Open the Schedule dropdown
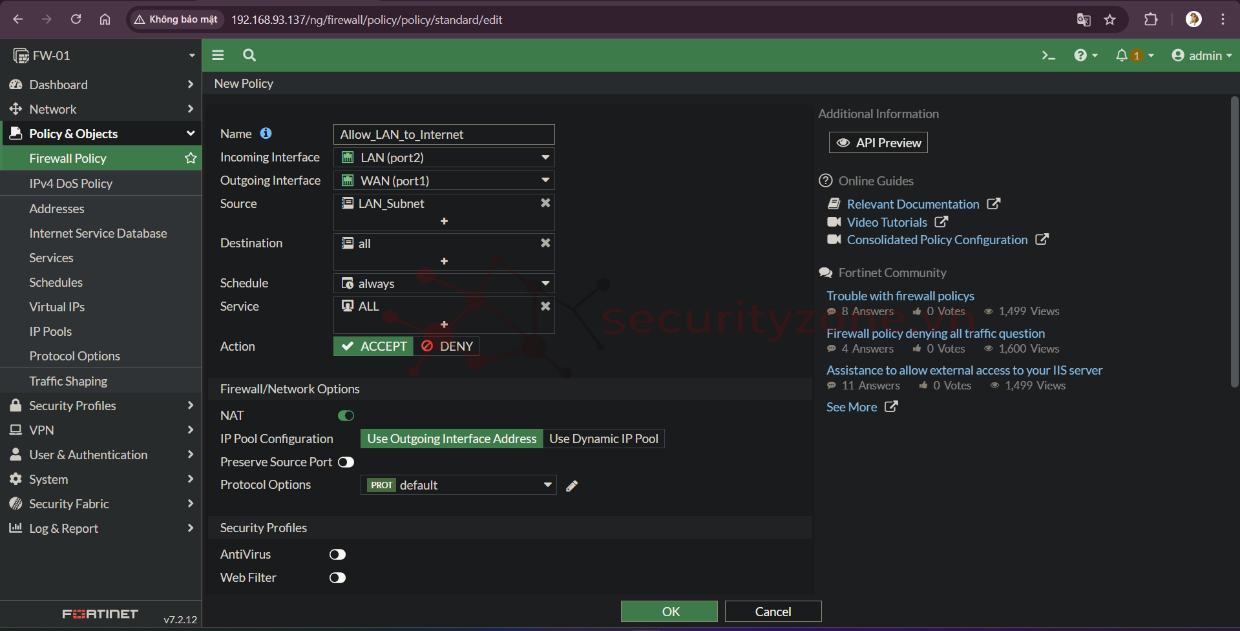 click(x=444, y=284)
